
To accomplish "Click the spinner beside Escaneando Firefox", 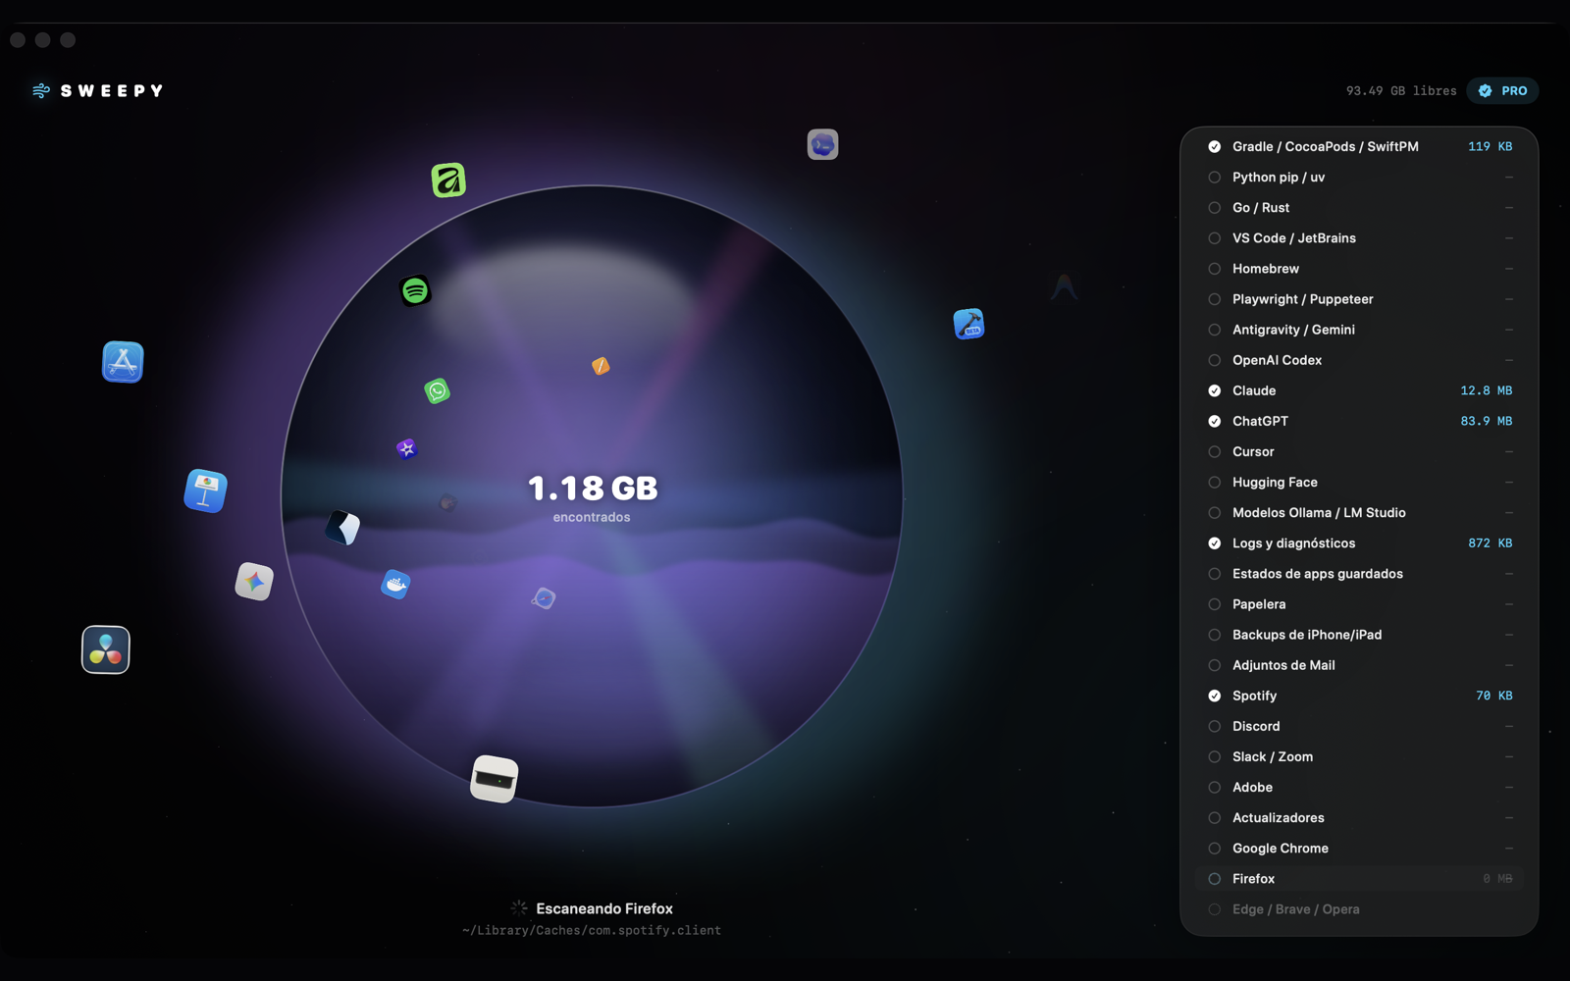I will (519, 908).
